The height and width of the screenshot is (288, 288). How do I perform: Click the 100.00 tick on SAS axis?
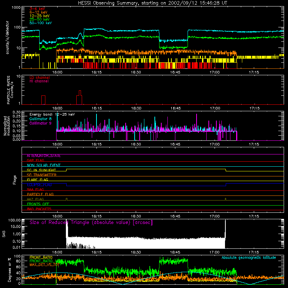coord(14,220)
